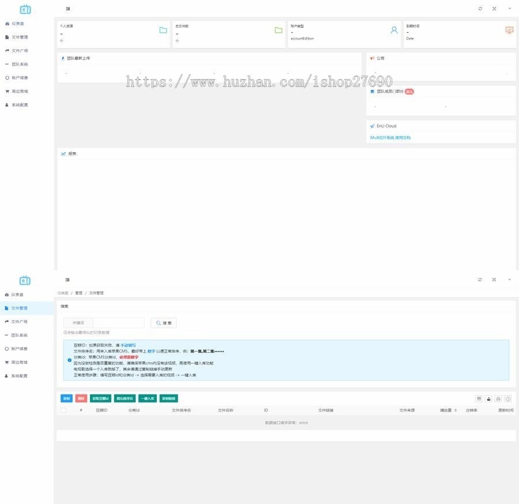This screenshot has height=504, width=519.
Task: Click the 'accountEdition' text on 账户类型 card
Action: 302,39
